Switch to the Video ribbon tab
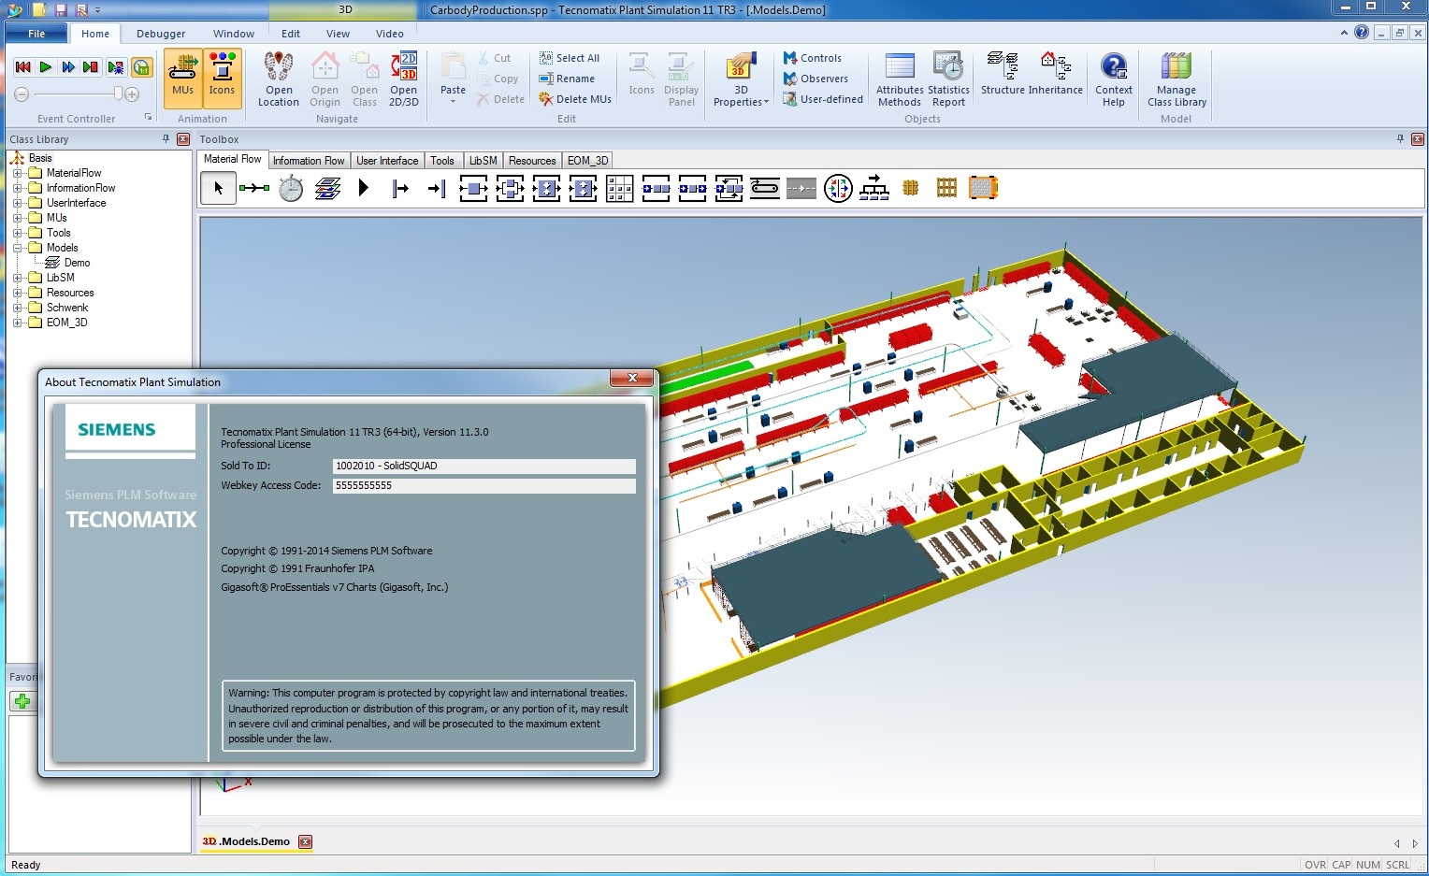1429x876 pixels. click(390, 34)
